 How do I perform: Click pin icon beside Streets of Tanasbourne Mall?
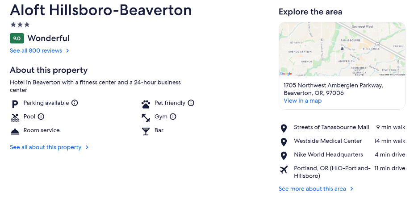click(284, 128)
